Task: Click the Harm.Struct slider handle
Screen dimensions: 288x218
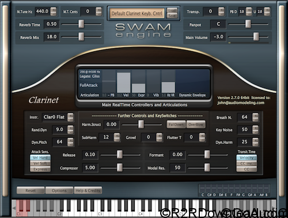Action: point(141,124)
